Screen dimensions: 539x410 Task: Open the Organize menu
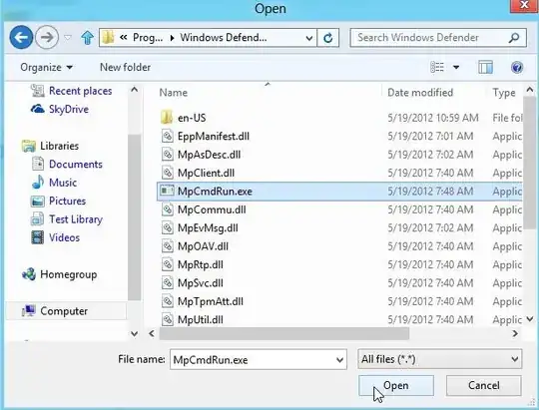[46, 67]
